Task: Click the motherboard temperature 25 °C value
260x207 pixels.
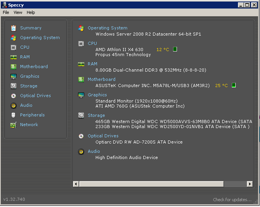Action: coord(221,86)
